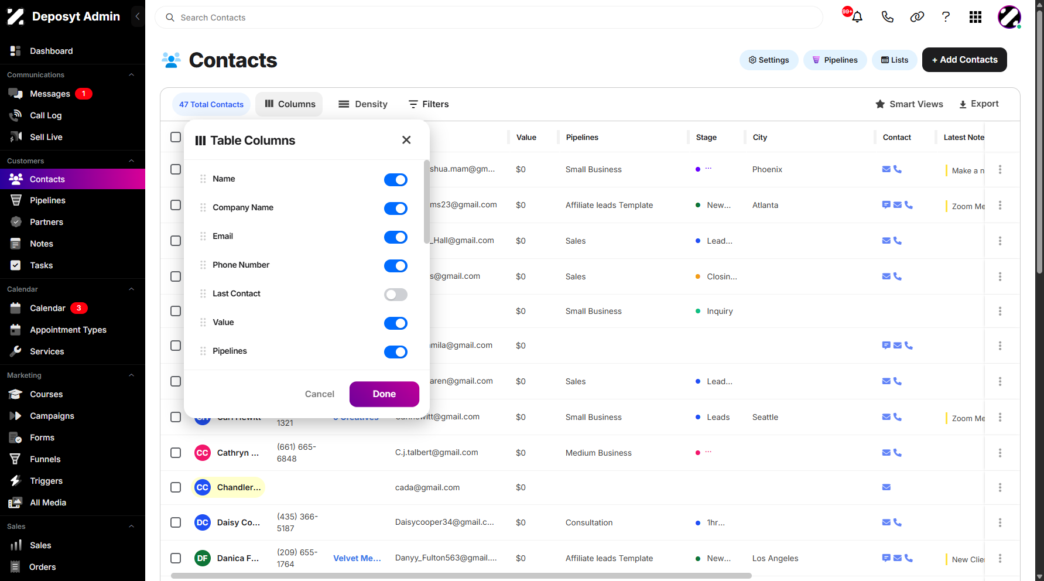Open the apps grid icon

pos(975,17)
